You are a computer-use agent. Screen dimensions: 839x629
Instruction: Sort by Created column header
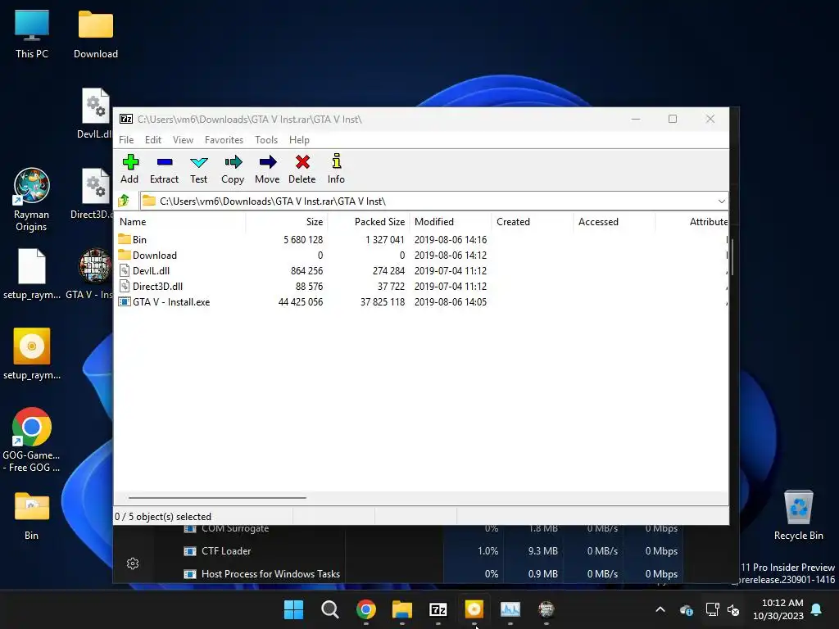[533, 221]
